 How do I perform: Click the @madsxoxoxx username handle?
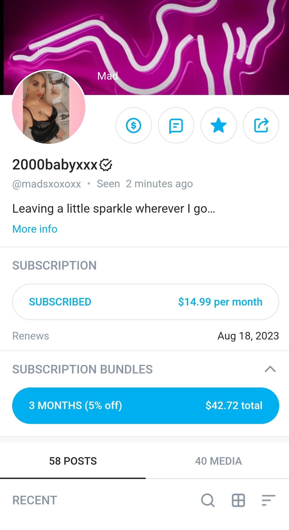pos(47,184)
